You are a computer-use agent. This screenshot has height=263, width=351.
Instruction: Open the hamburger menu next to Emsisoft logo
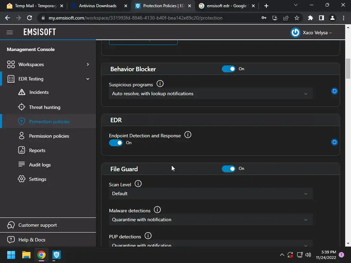tap(10, 33)
